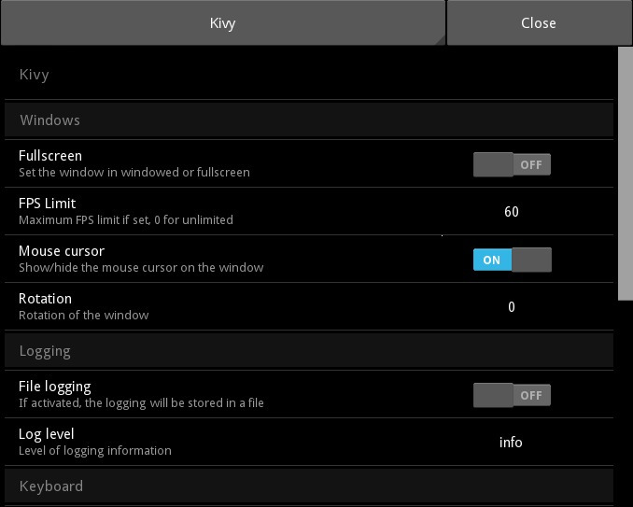Edit the FPS Limit value 60

pyautogui.click(x=511, y=212)
